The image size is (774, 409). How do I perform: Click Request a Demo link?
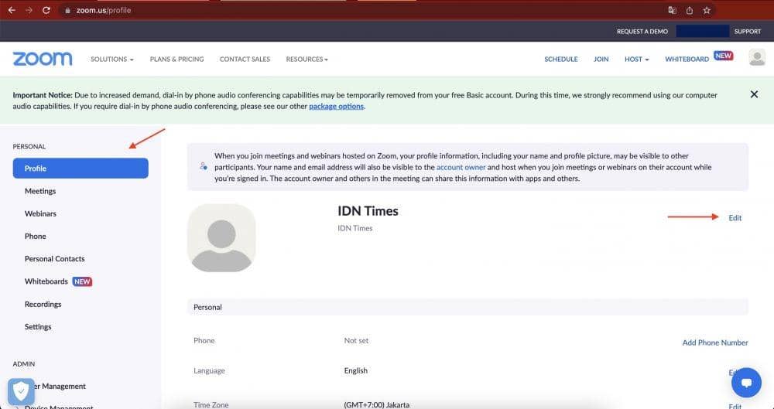pyautogui.click(x=642, y=32)
